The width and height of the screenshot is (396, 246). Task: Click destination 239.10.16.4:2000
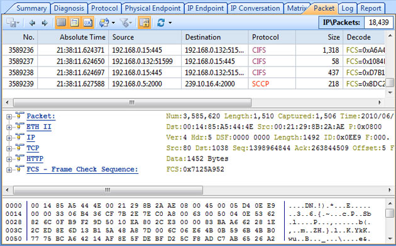[x=209, y=83]
